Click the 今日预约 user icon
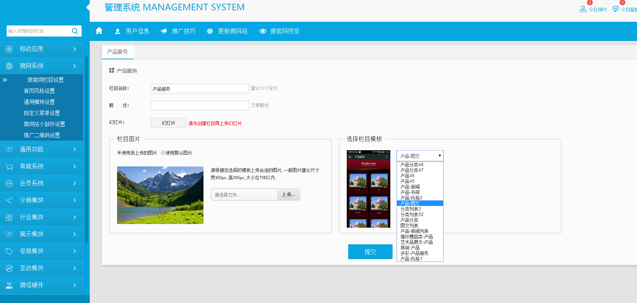The image size is (637, 303). [x=583, y=9]
